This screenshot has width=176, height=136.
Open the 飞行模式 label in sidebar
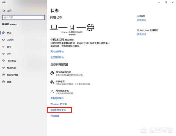(x=12, y=61)
